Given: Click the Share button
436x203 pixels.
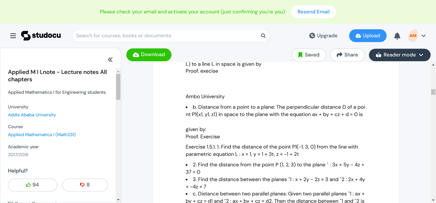Looking at the screenshot, I should pos(347,55).
